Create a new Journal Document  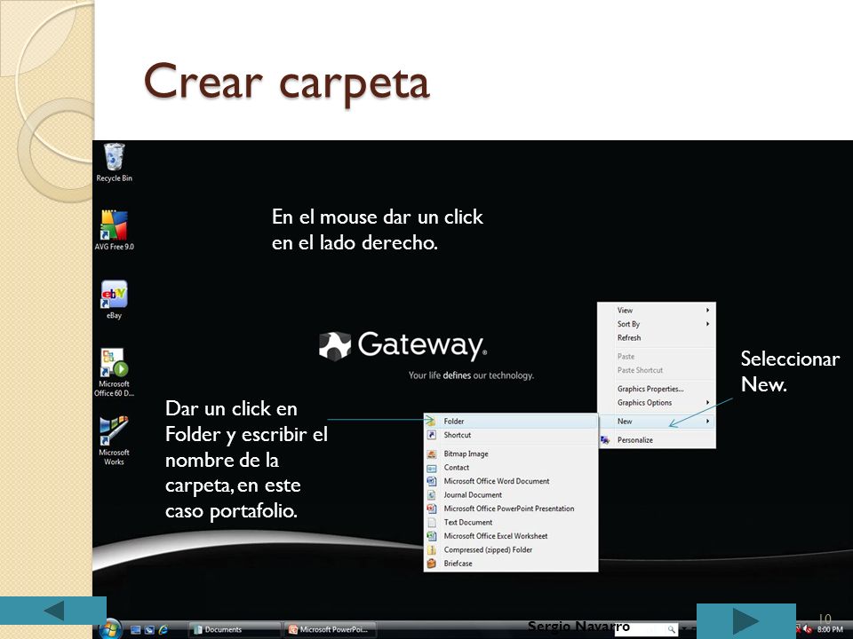click(x=511, y=495)
